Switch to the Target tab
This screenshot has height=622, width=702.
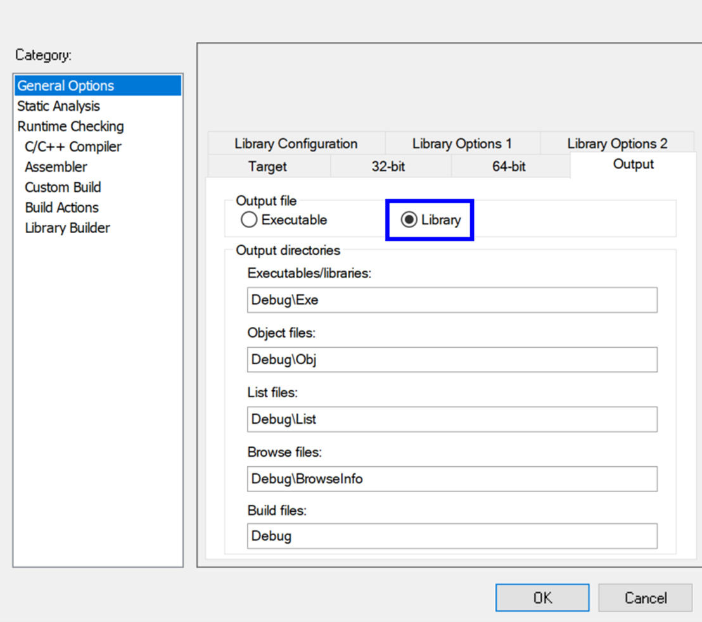(268, 167)
